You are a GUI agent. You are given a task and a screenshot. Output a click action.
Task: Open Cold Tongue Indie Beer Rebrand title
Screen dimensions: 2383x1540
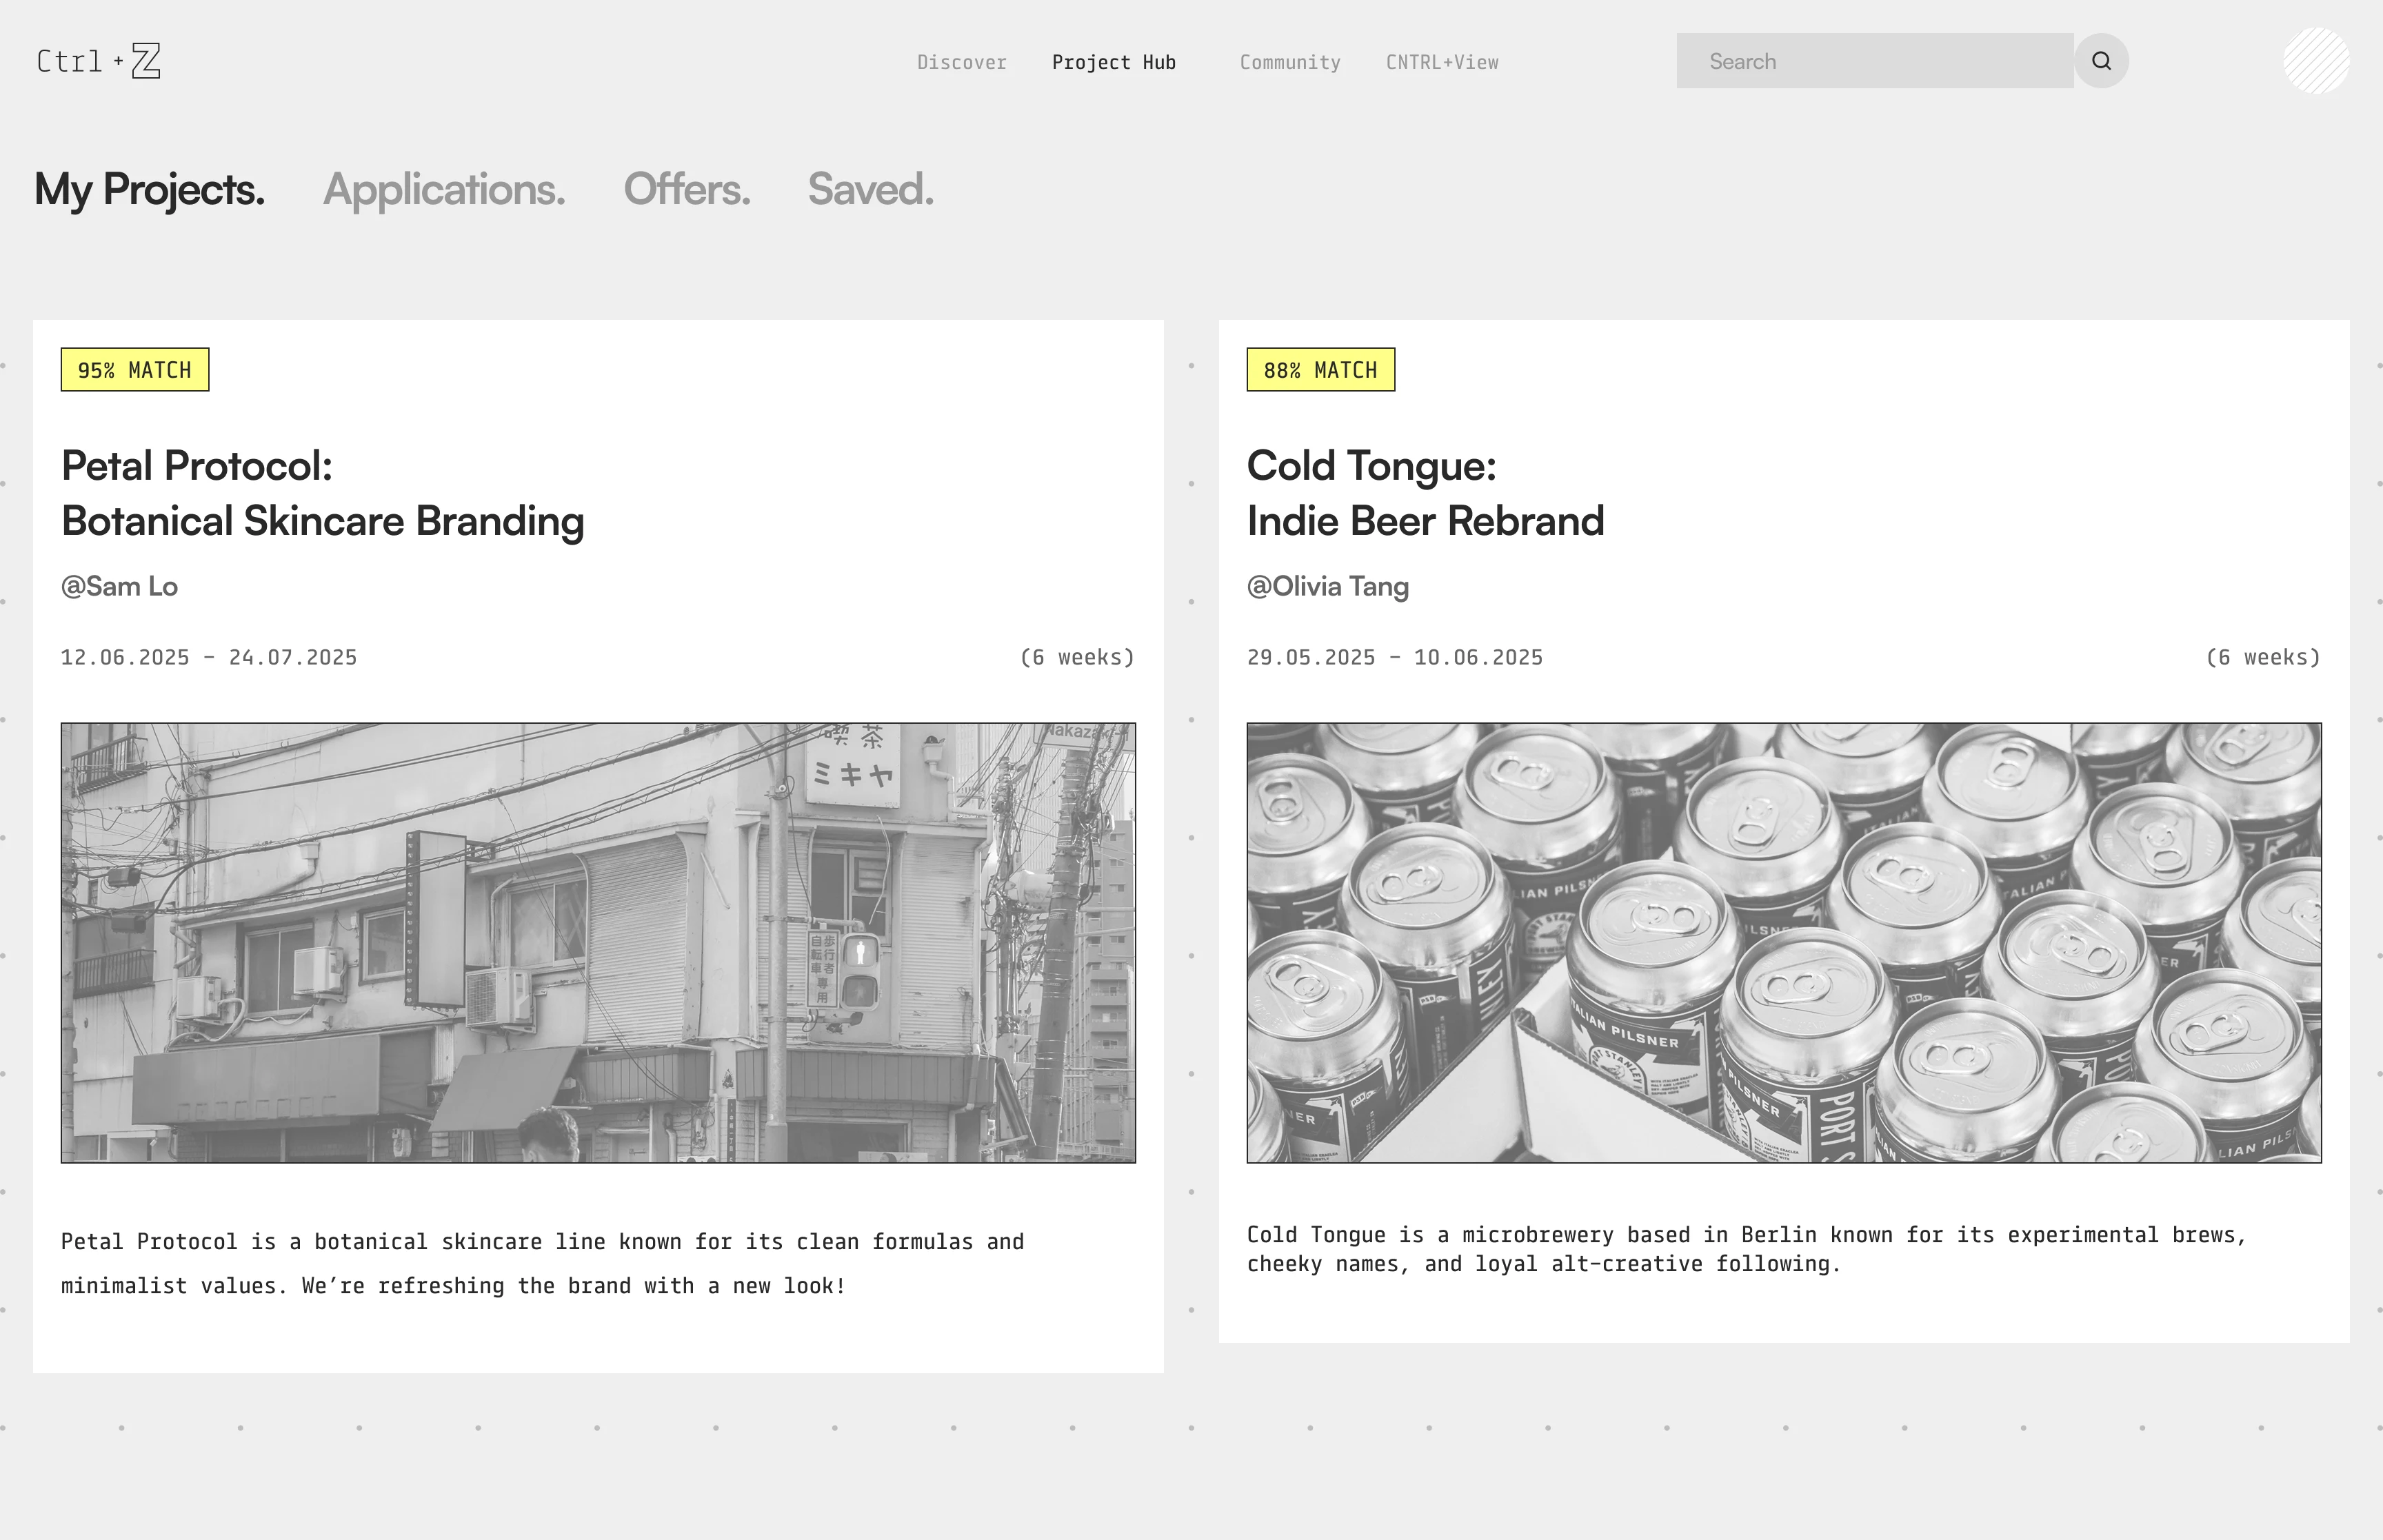point(1424,493)
